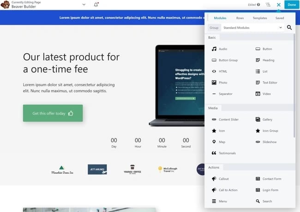
Task: Pick the Menu module
Action: [219, 201]
